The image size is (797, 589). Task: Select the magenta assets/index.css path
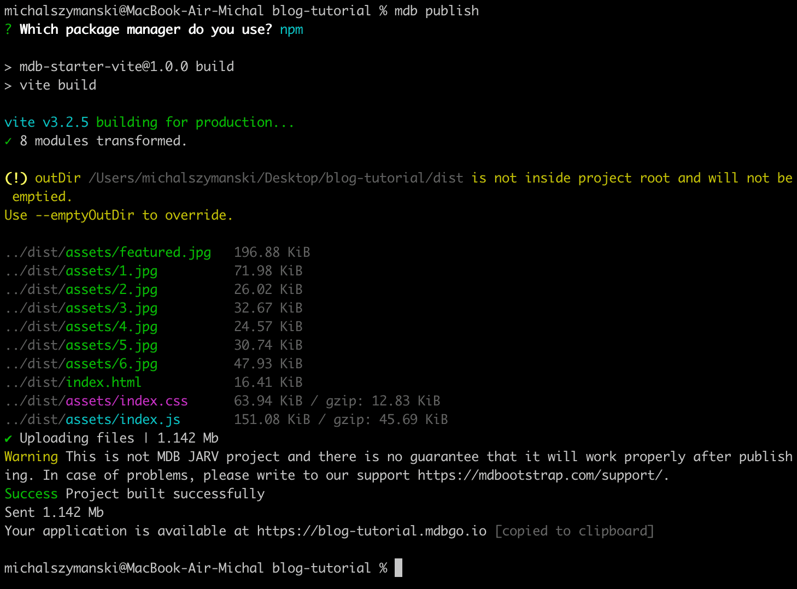(x=126, y=401)
